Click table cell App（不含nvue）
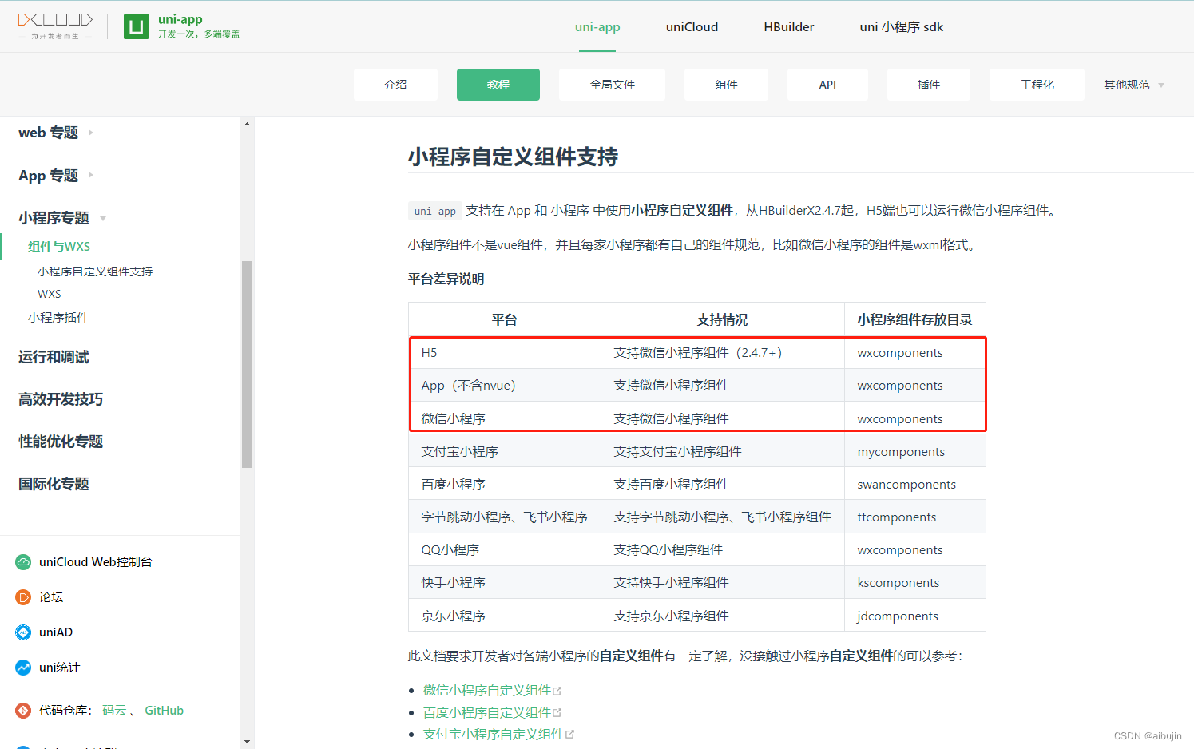The image size is (1194, 749). tap(505, 385)
